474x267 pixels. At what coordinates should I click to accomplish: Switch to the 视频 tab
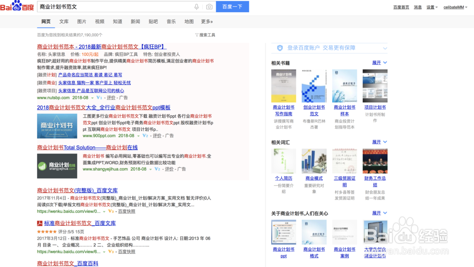[x=100, y=22]
